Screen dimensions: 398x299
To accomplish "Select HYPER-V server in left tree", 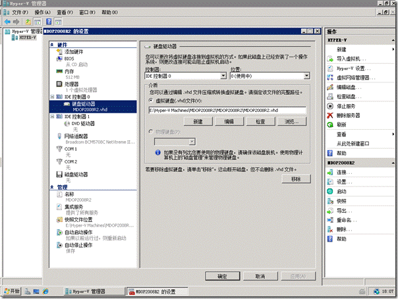I will pos(28,38).
